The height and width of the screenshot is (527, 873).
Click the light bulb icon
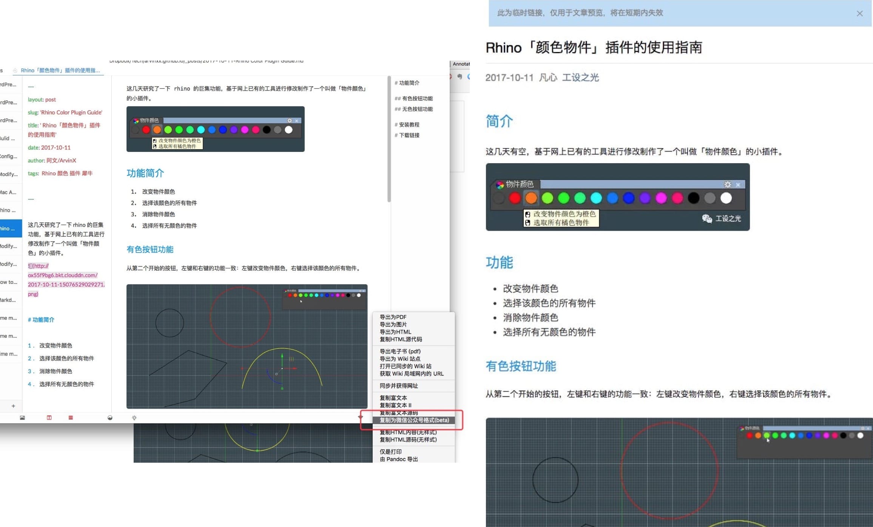[x=134, y=418]
